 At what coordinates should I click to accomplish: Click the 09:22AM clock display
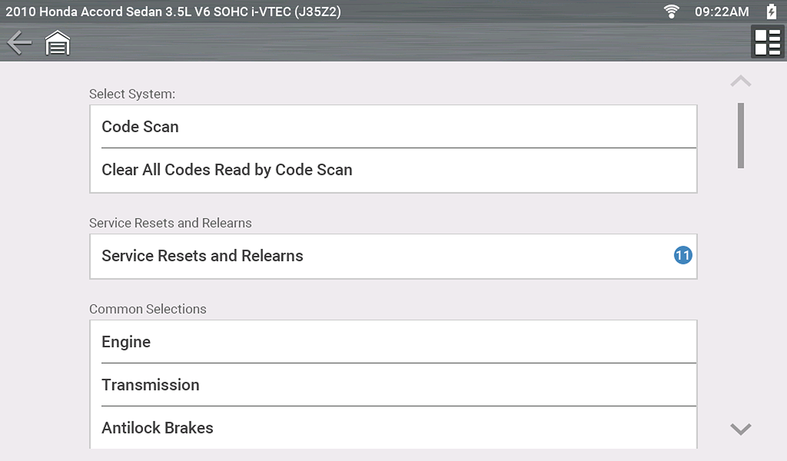point(721,11)
